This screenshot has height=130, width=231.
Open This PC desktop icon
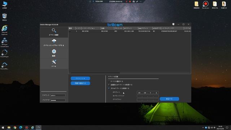(x=5, y=5)
